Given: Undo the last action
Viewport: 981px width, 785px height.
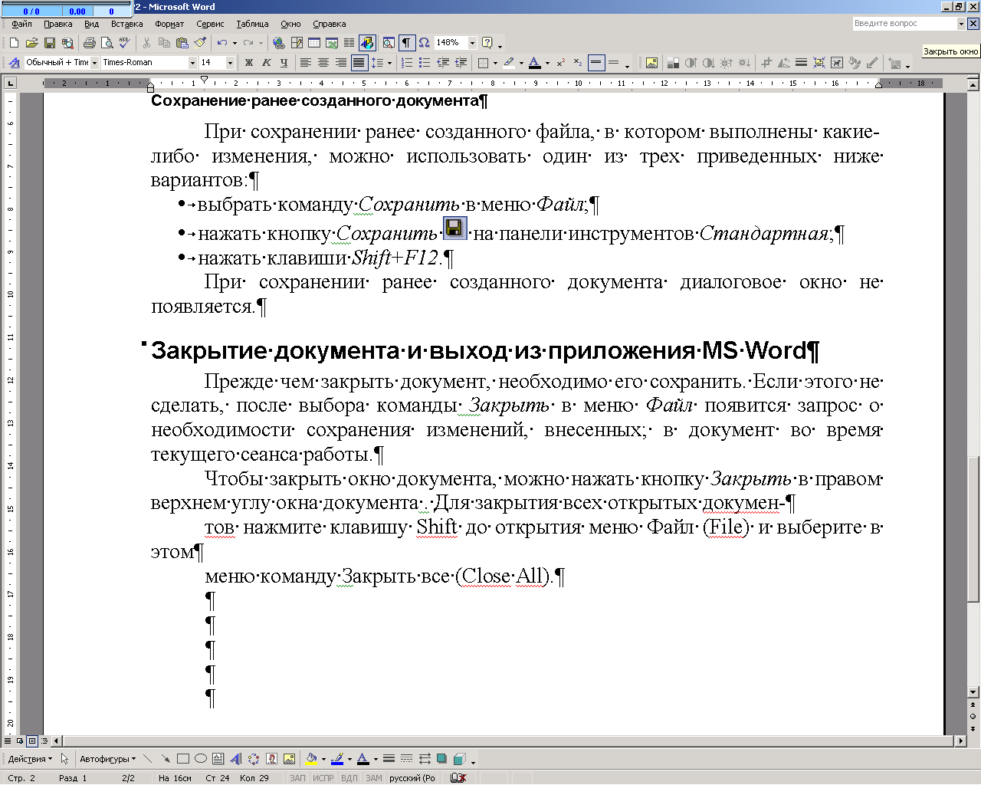Looking at the screenshot, I should (221, 43).
